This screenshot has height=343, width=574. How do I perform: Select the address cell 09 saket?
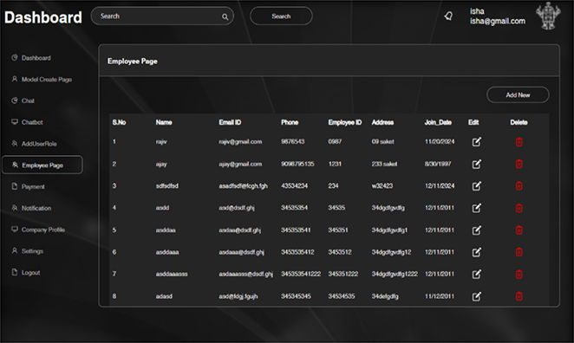tap(383, 142)
